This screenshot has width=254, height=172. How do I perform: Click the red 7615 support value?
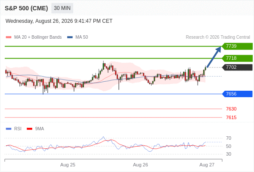click(231, 117)
